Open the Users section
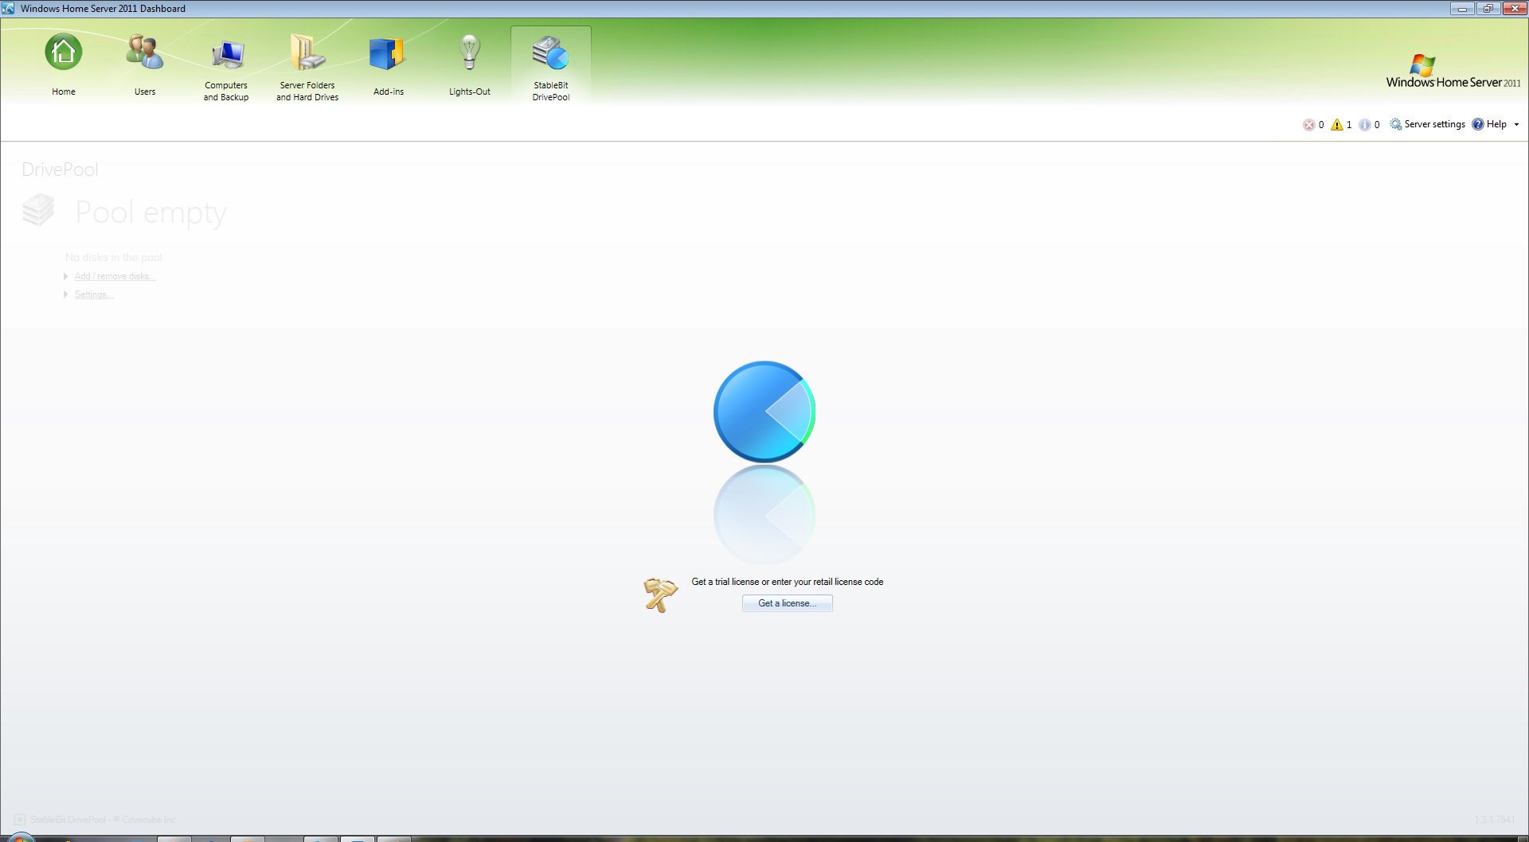This screenshot has width=1529, height=842. [145, 65]
